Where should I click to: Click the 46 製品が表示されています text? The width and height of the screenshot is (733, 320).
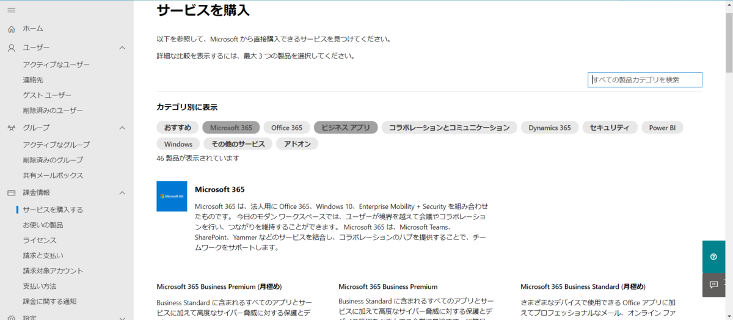pos(197,158)
